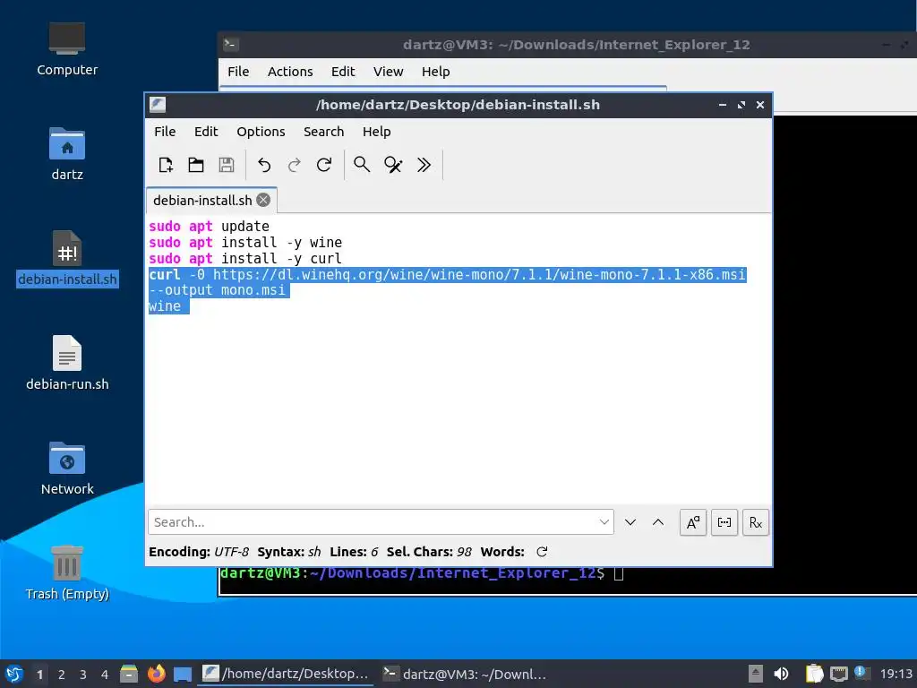Open the editor's Help menu
The width and height of the screenshot is (917, 688).
(377, 132)
